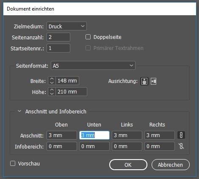Toggle the Anschnitt chain link icon
This screenshot has width=199, height=179.
(181, 135)
